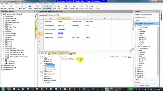
Task: Uncheck the Static list checkbox
Action: click(45, 61)
